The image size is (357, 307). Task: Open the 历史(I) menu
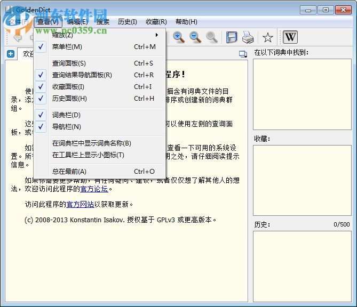tap(128, 22)
